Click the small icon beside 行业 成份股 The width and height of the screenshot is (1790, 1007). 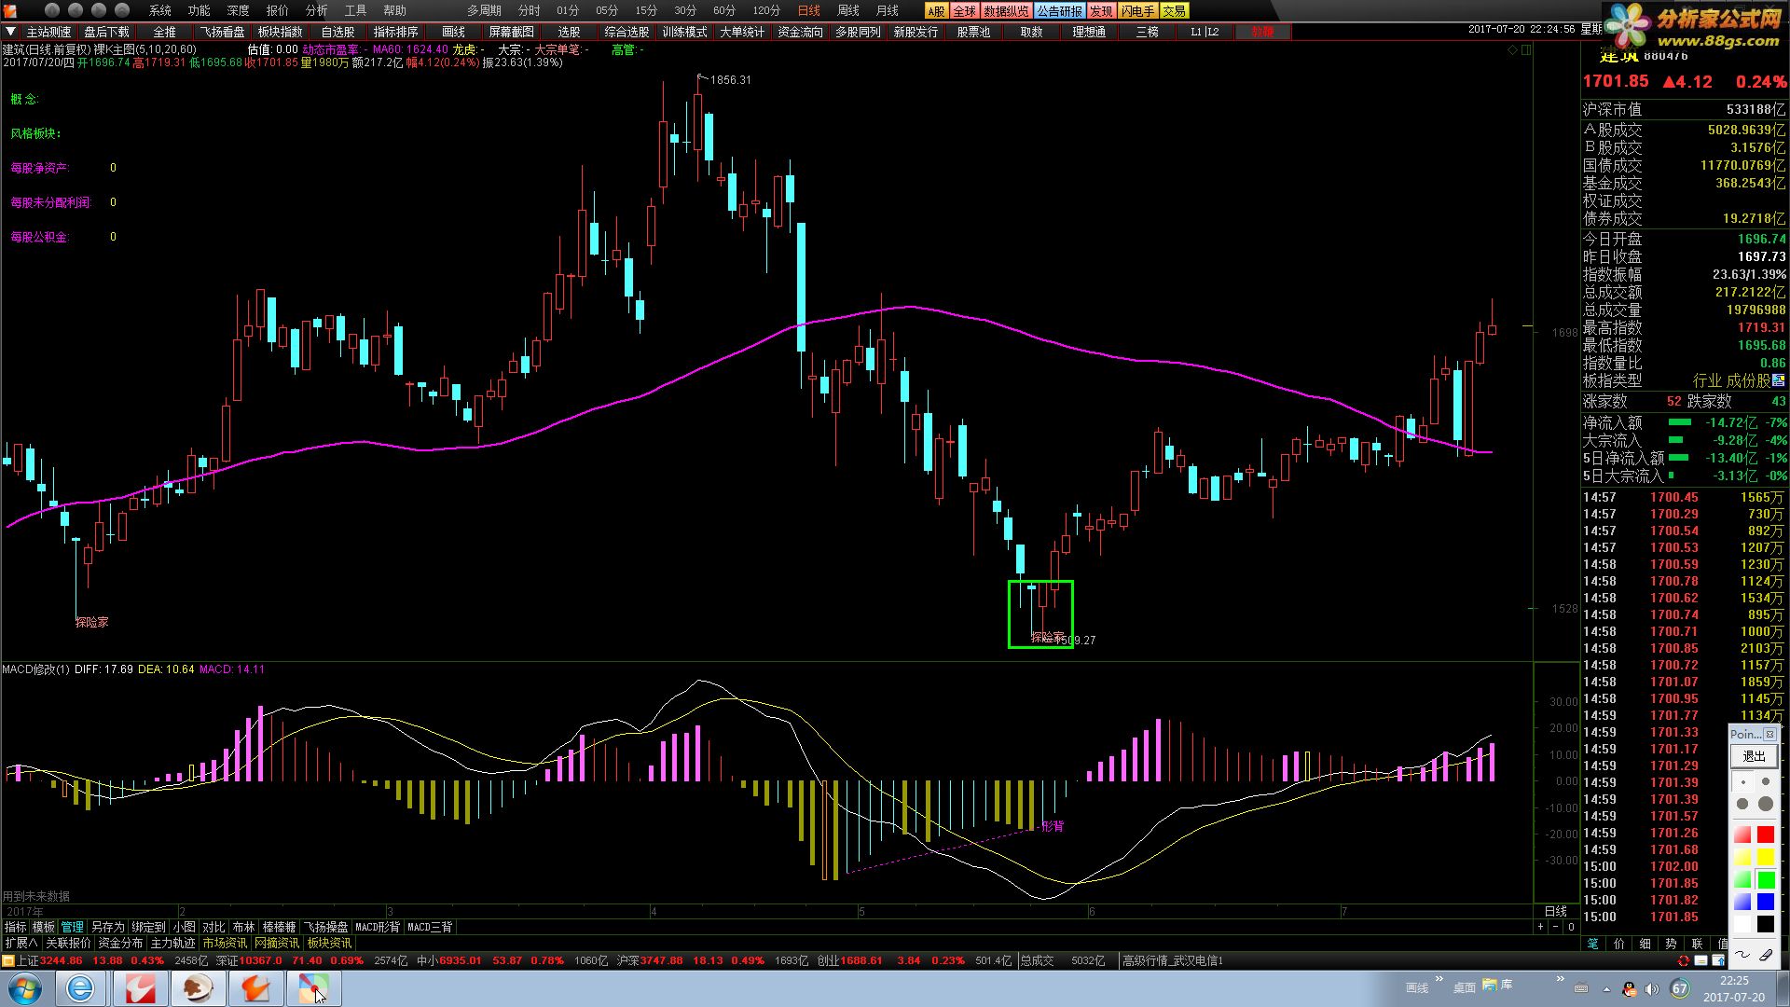point(1779,380)
